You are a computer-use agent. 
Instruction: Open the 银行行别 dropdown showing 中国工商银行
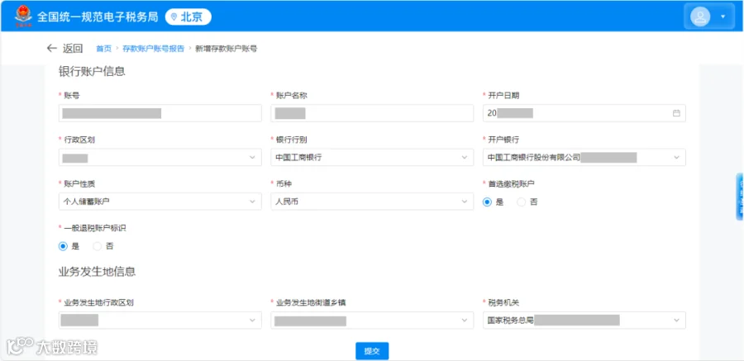(x=372, y=158)
